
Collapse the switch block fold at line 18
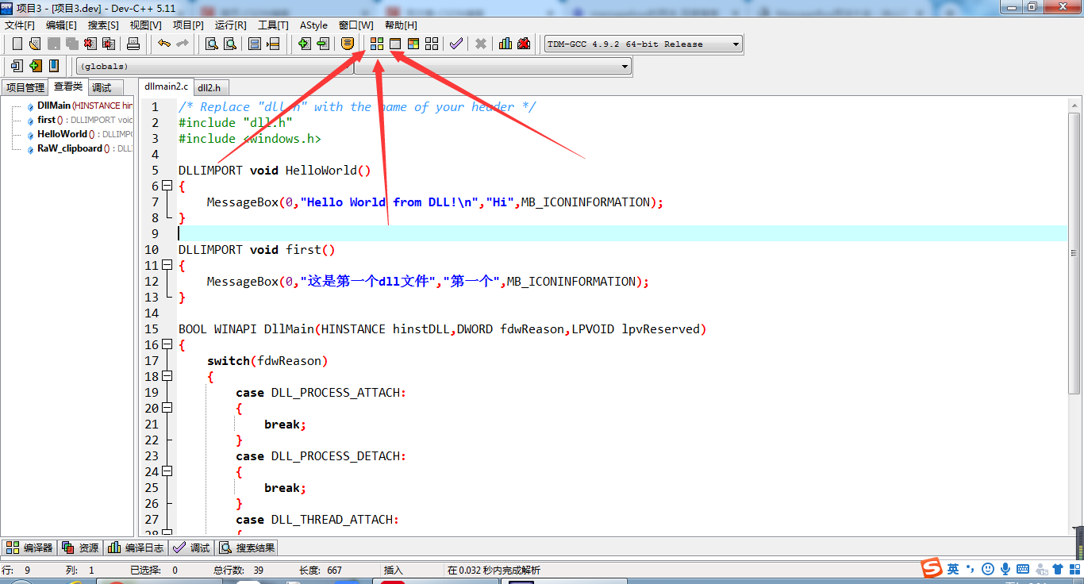(x=167, y=376)
